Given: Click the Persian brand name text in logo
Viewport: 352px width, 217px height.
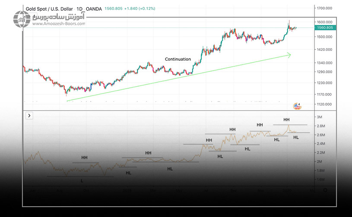Looking at the screenshot, I should tap(60, 16).
